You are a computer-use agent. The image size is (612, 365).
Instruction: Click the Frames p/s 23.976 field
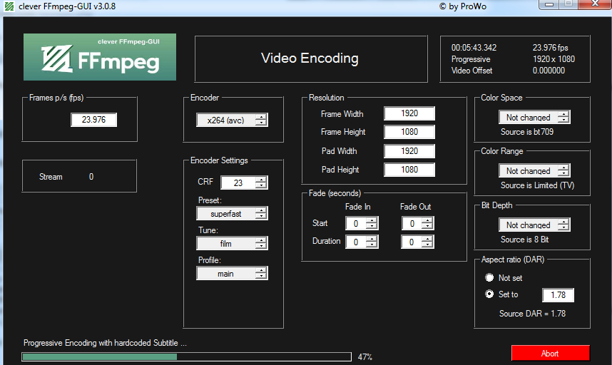tap(93, 120)
